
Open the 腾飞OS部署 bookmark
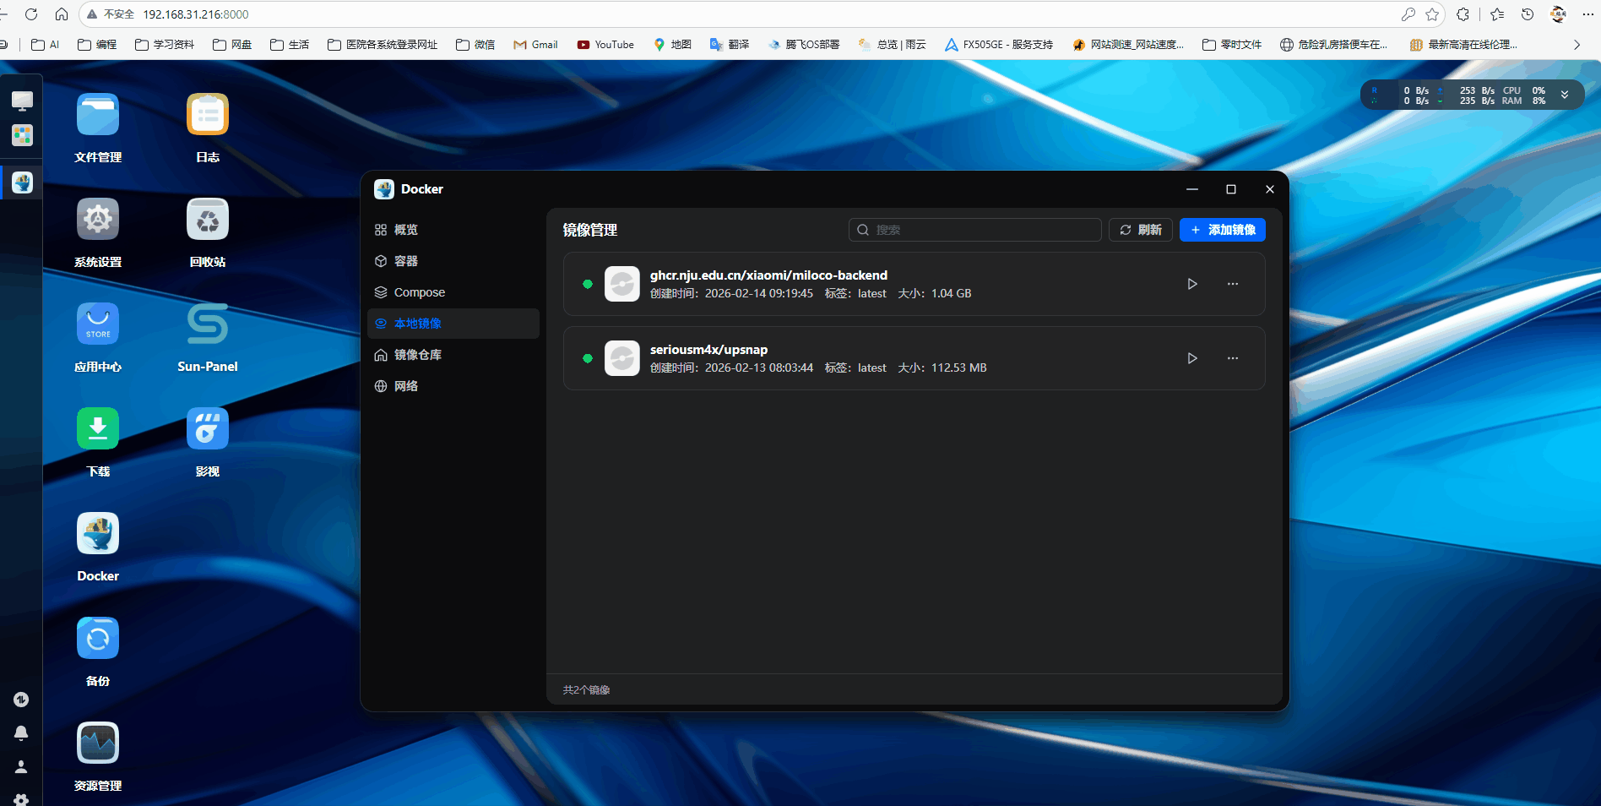click(803, 45)
